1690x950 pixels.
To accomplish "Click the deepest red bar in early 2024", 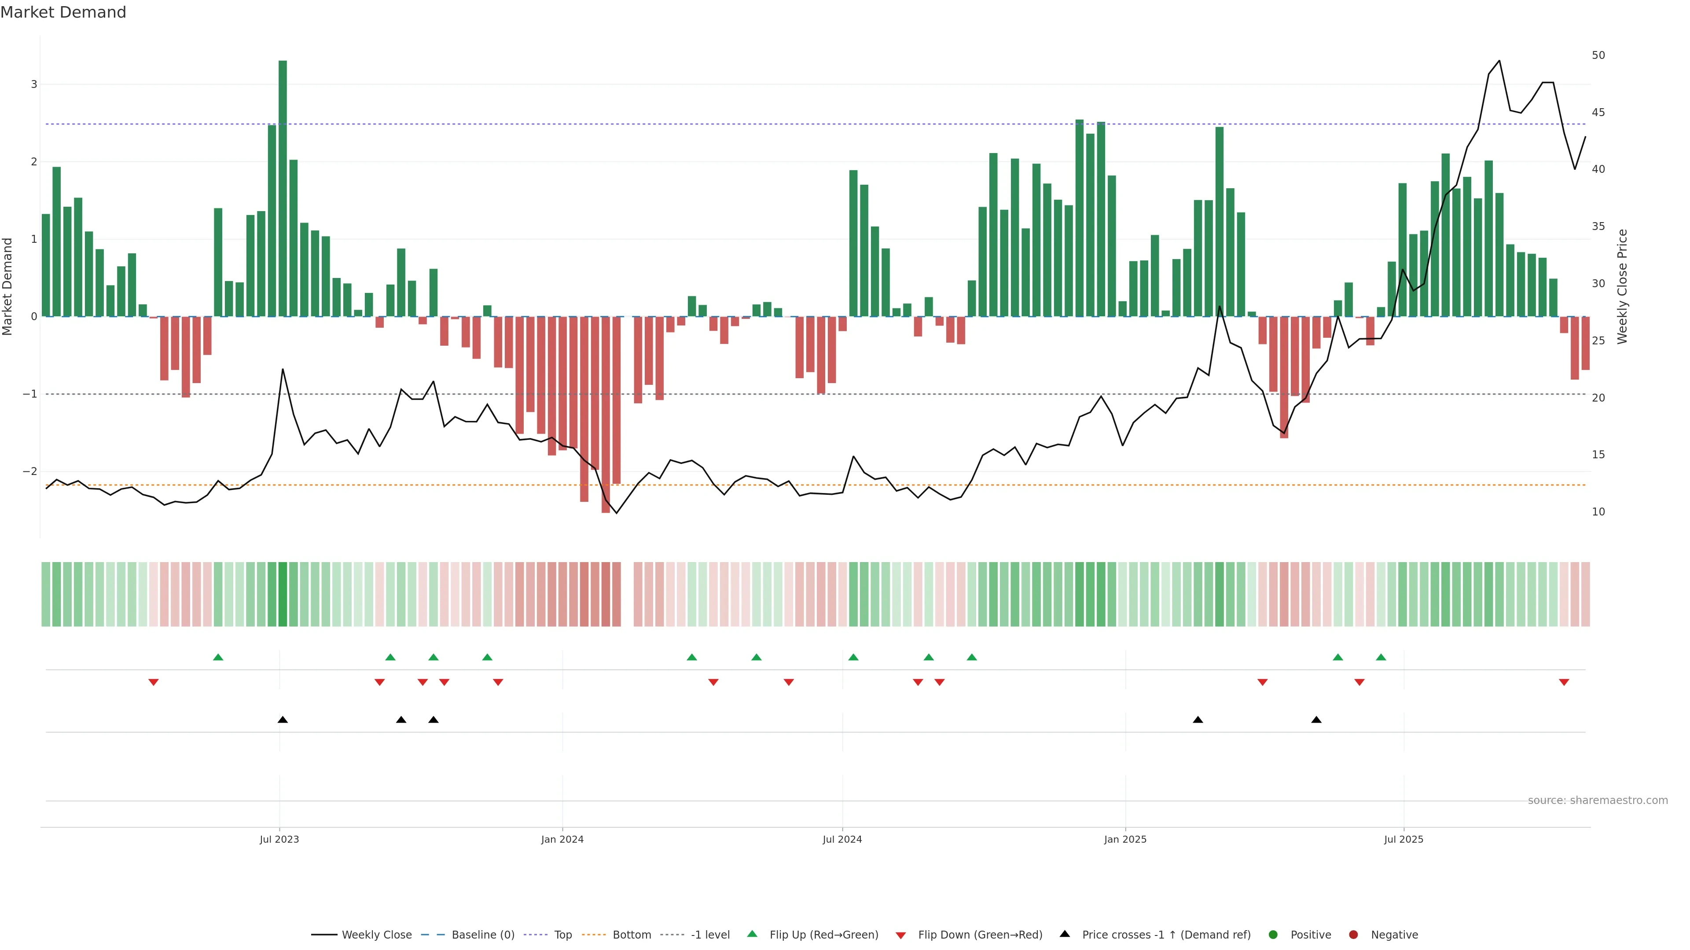I will coord(606,414).
